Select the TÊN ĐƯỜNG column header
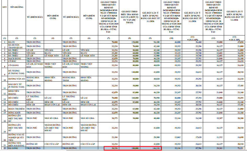This screenshot has width=247, height=151. [x=16, y=7]
